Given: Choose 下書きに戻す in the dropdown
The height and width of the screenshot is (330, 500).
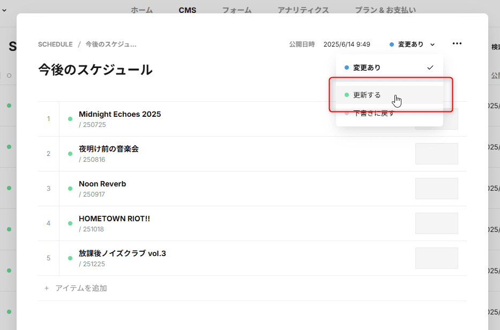Looking at the screenshot, I should pos(373,114).
